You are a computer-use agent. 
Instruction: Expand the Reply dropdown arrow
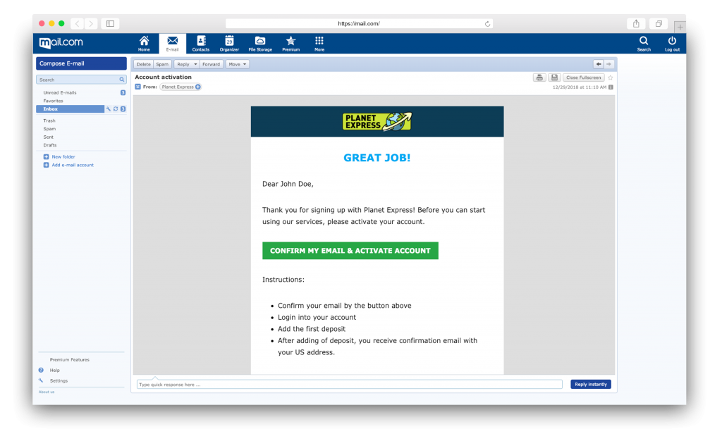click(195, 64)
